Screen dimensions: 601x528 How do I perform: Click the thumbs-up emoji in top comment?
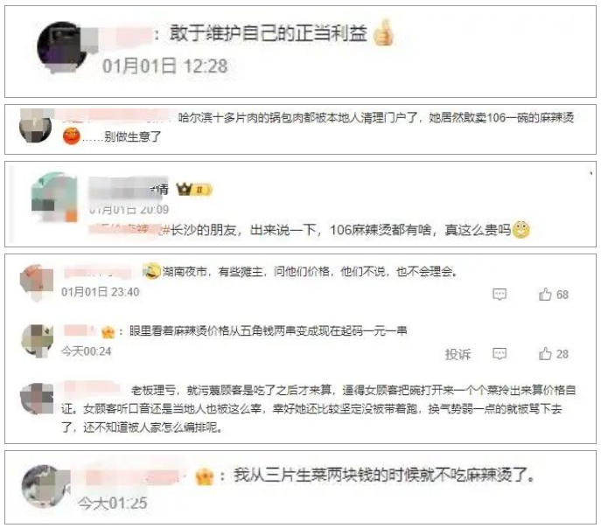tap(384, 33)
